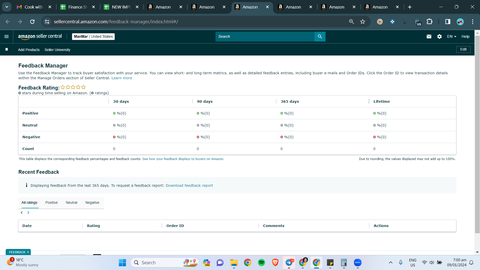
Task: Open the ManMar United States account switcher
Action: pyautogui.click(x=93, y=36)
